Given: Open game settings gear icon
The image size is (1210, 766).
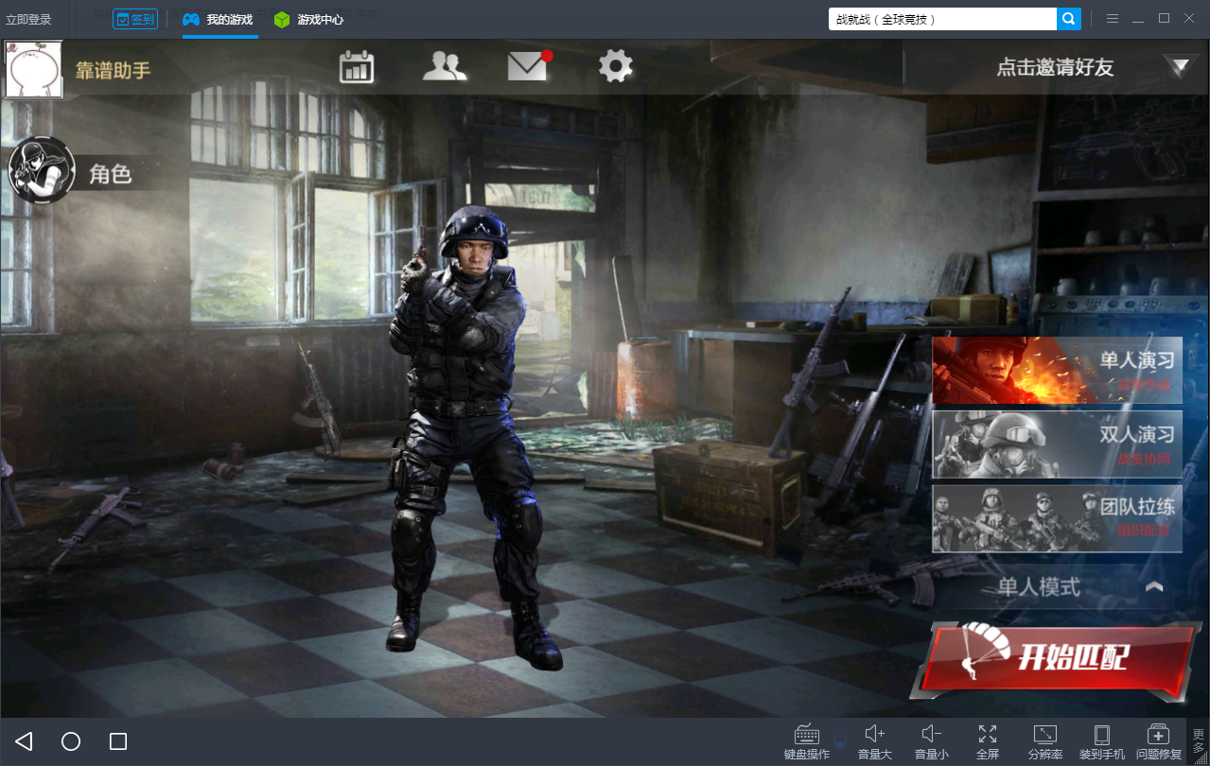Looking at the screenshot, I should tap(615, 66).
